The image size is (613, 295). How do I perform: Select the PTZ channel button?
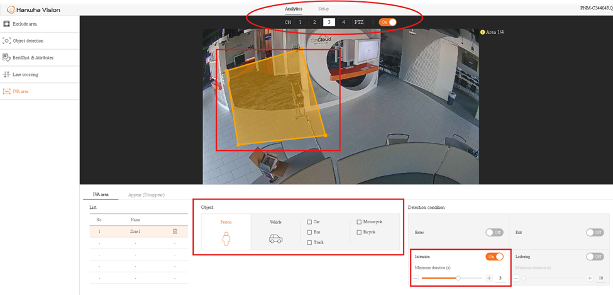[x=358, y=22]
